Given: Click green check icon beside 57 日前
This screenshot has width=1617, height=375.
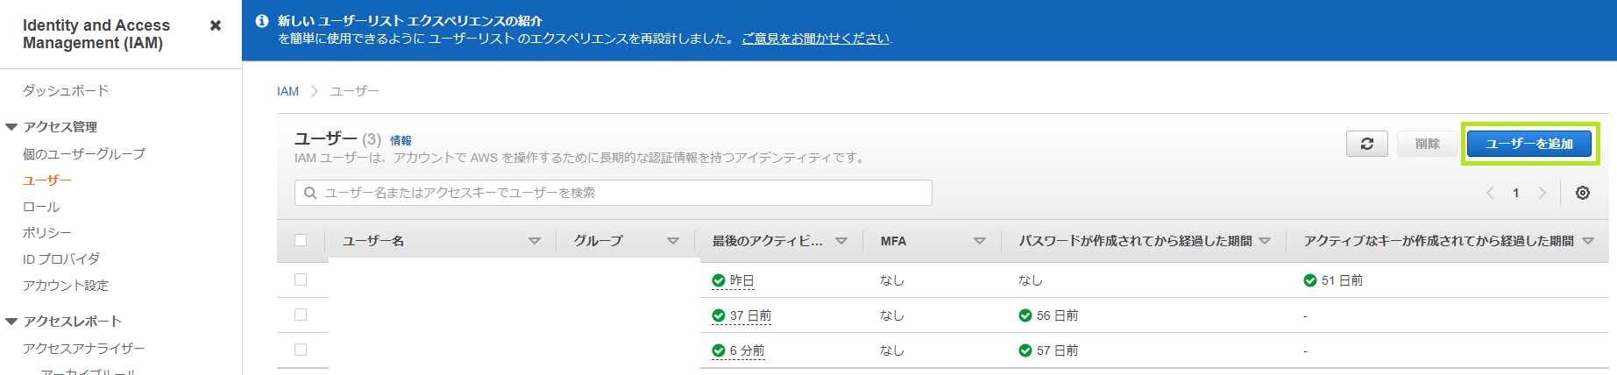Looking at the screenshot, I should coord(1025,350).
